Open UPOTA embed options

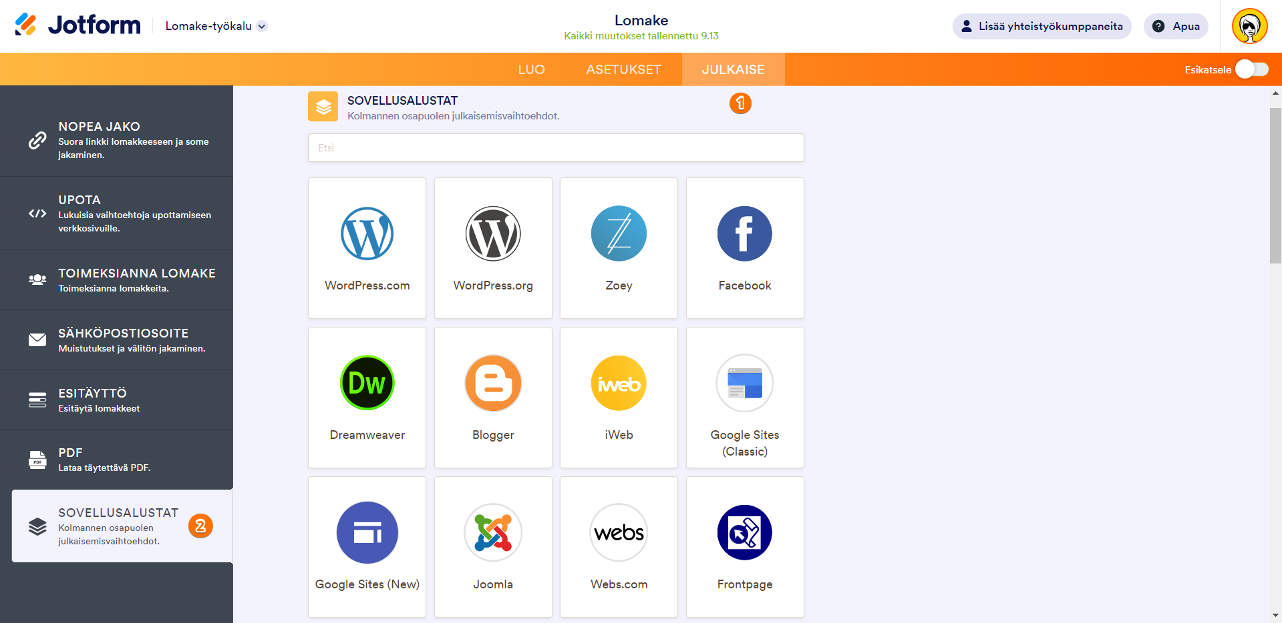(x=116, y=213)
